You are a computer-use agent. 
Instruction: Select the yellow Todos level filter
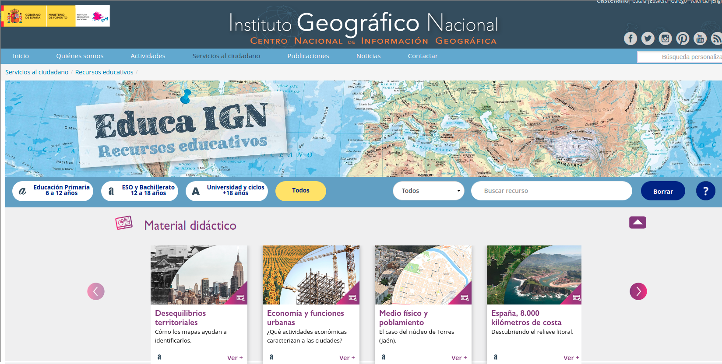(301, 191)
